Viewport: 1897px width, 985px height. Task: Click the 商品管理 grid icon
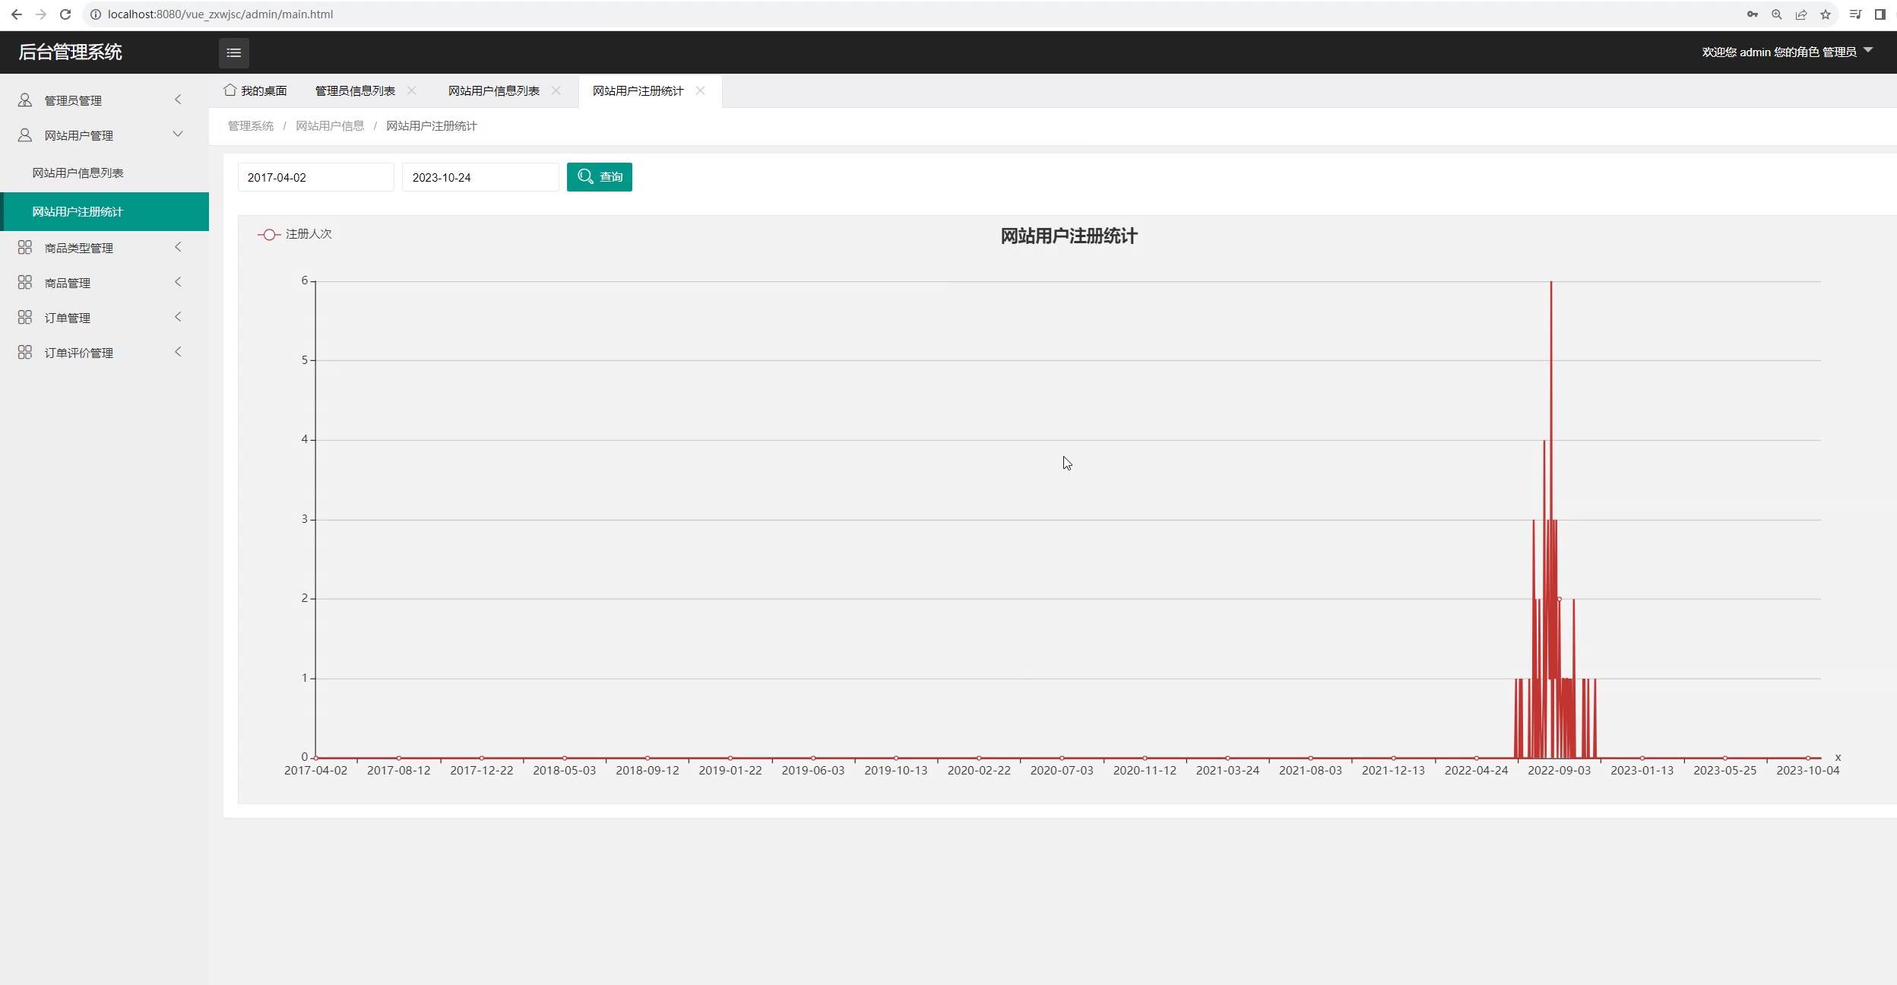point(25,283)
